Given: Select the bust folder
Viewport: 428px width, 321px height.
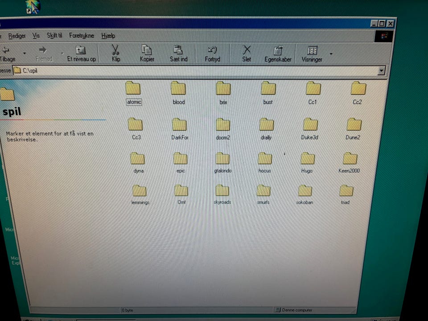Looking at the screenshot, I should 268,93.
